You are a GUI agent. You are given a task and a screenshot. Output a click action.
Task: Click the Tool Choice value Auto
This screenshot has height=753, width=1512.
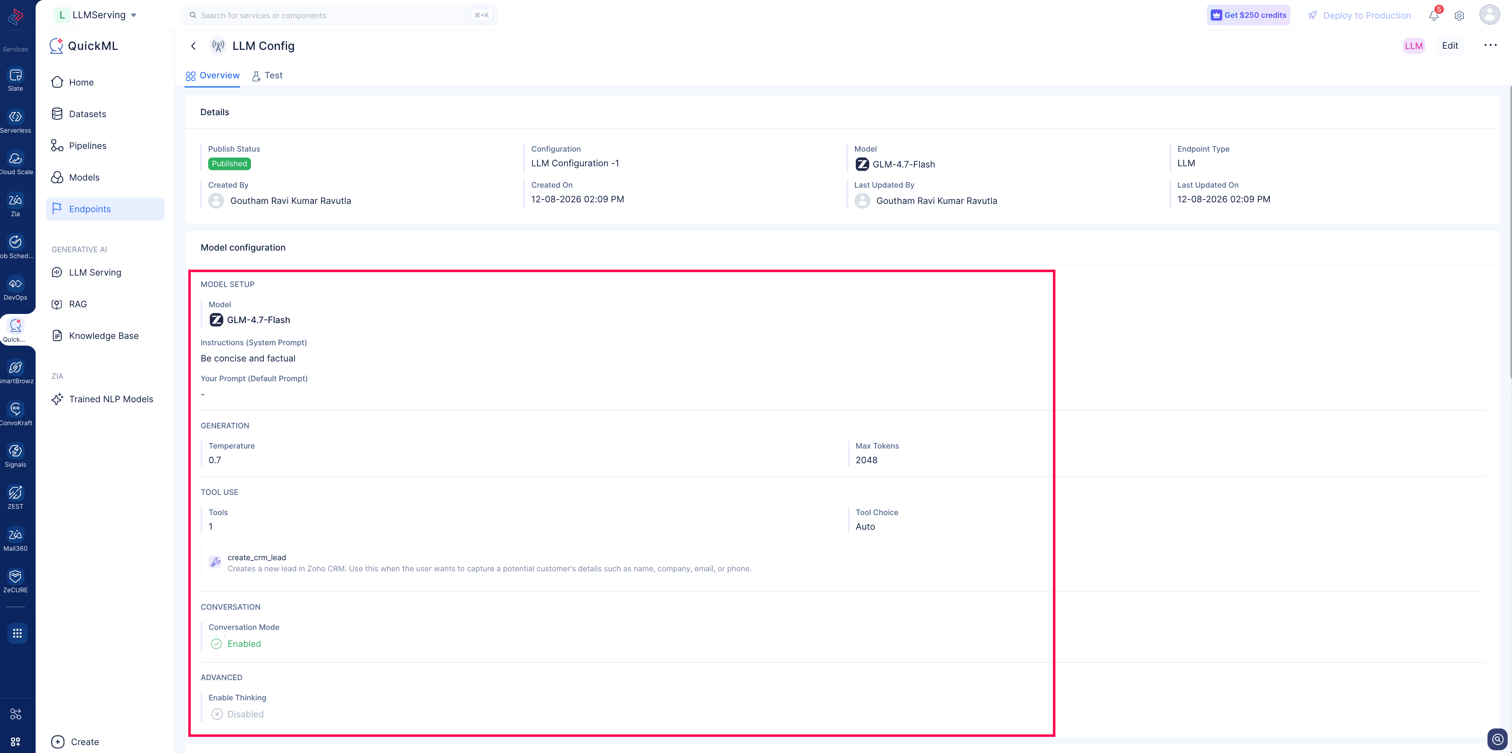[865, 527]
